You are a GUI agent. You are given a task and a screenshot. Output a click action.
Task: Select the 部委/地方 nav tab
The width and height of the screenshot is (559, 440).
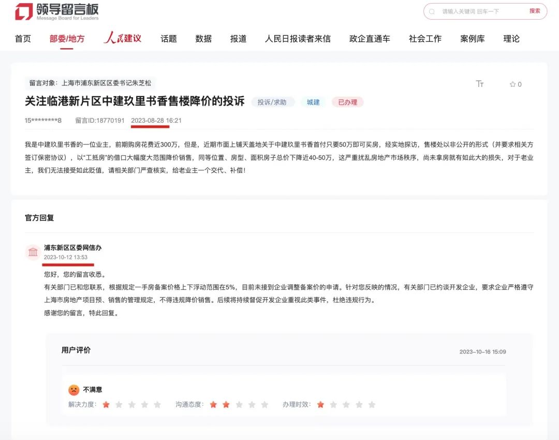pyautogui.click(x=67, y=38)
